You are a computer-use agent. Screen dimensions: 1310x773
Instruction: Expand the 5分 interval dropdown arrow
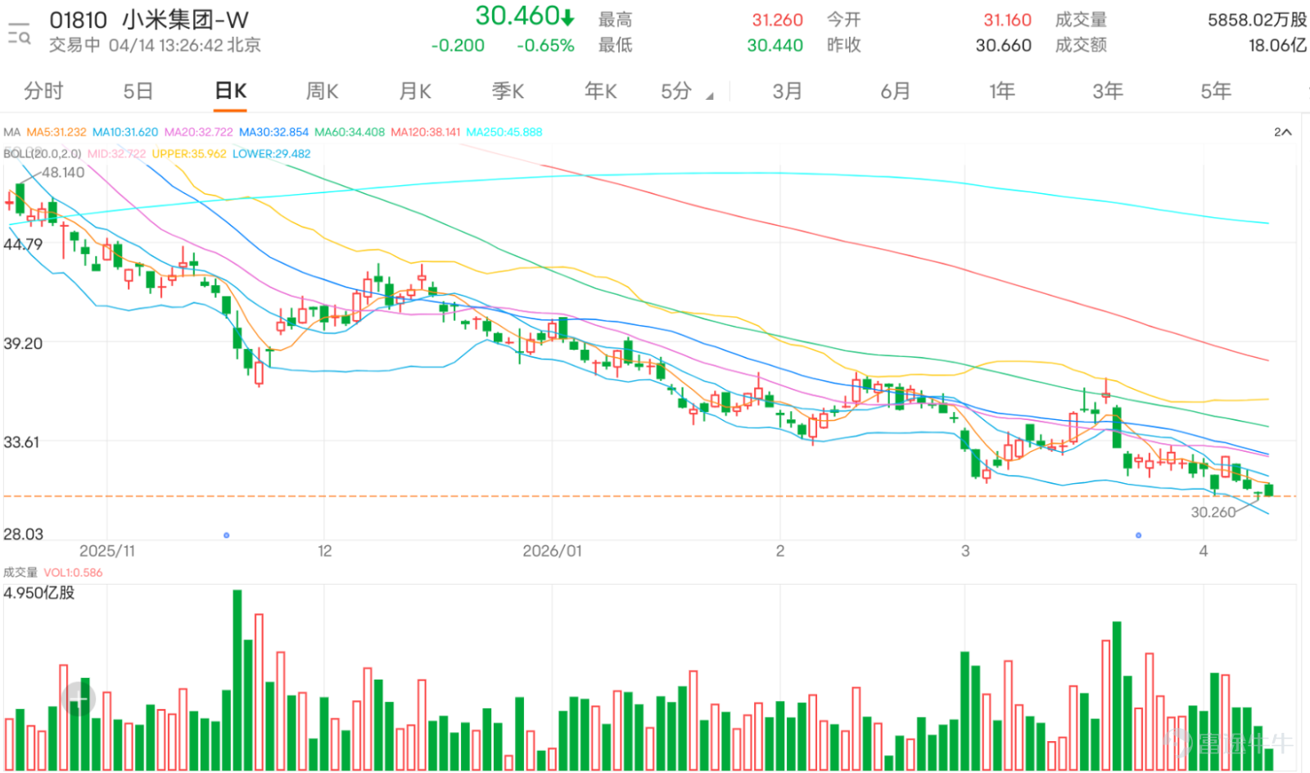[x=710, y=97]
